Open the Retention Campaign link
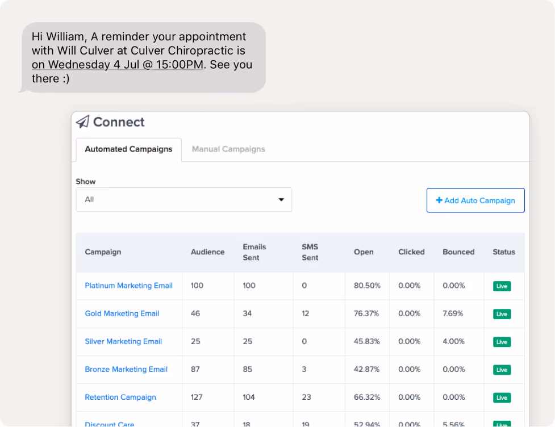Image resolution: width=555 pixels, height=427 pixels. coord(120,397)
